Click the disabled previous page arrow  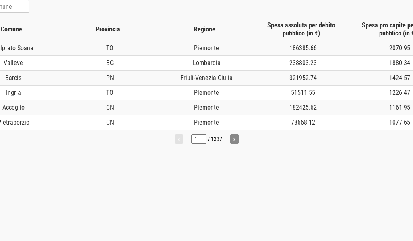179,139
